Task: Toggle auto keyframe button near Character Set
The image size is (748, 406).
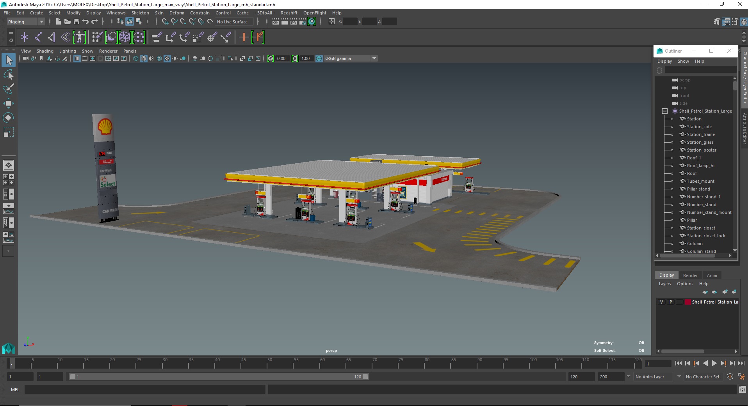Action: click(730, 377)
